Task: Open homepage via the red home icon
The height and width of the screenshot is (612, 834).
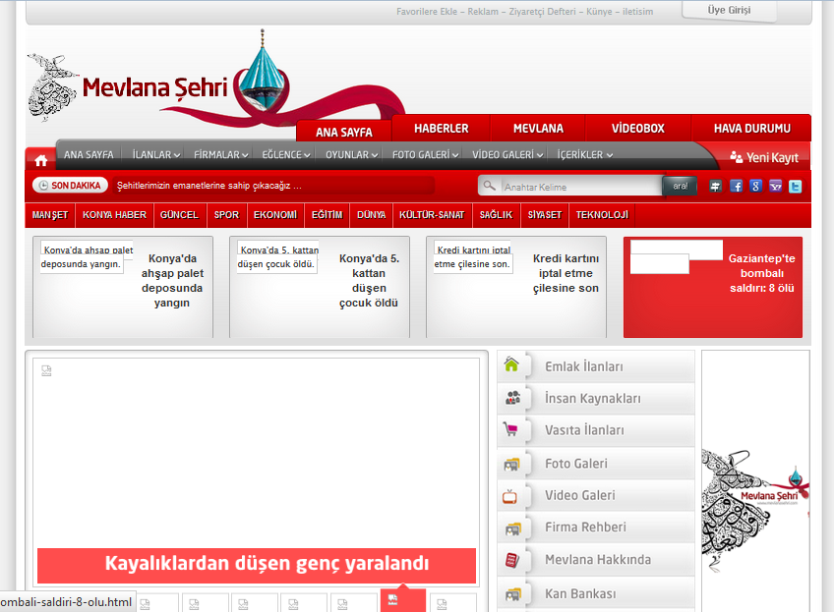Action: point(39,157)
